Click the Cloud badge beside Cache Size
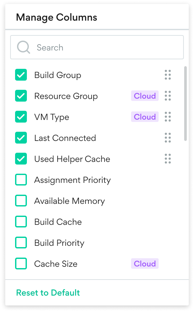This screenshot has width=194, height=312. (145, 263)
